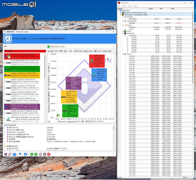Check the Intel Core i7-3820 entry
The height and width of the screenshot is (180, 196).
(x=5, y=81)
